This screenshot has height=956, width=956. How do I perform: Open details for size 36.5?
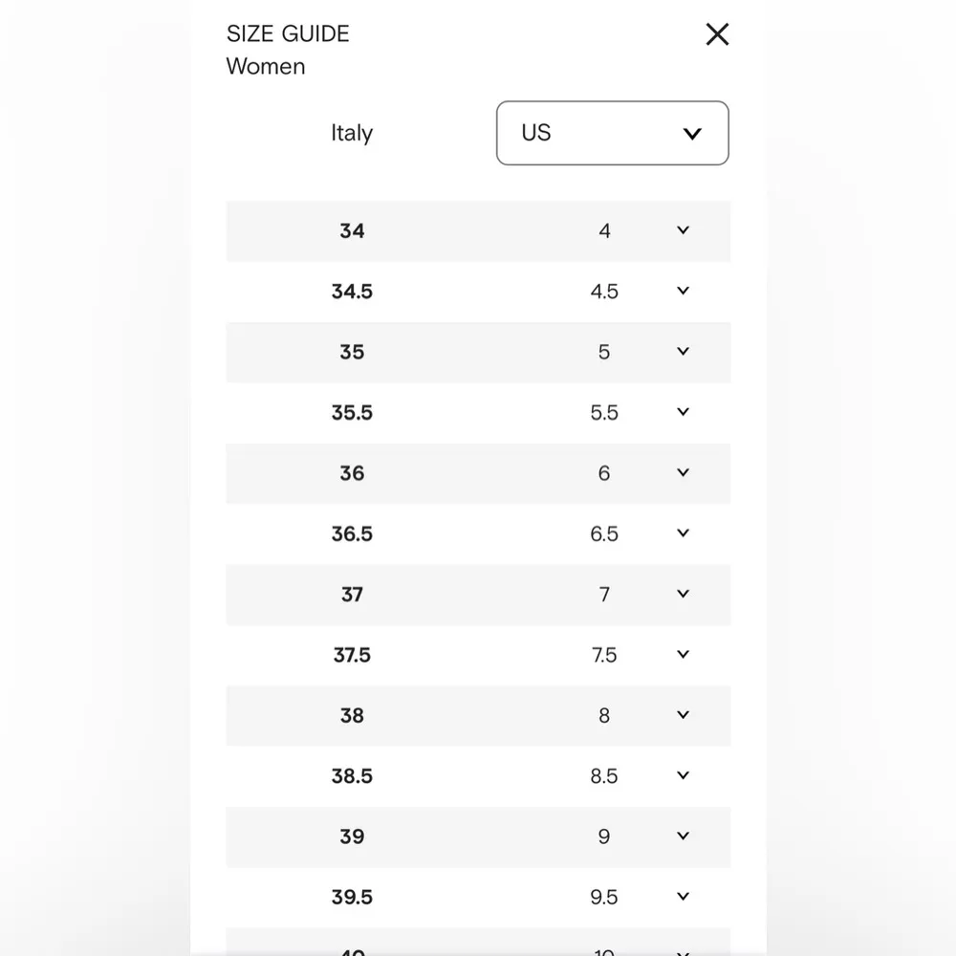[x=683, y=533]
